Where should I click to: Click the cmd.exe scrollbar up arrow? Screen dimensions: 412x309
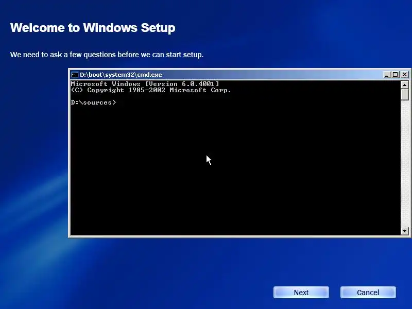pyautogui.click(x=405, y=85)
